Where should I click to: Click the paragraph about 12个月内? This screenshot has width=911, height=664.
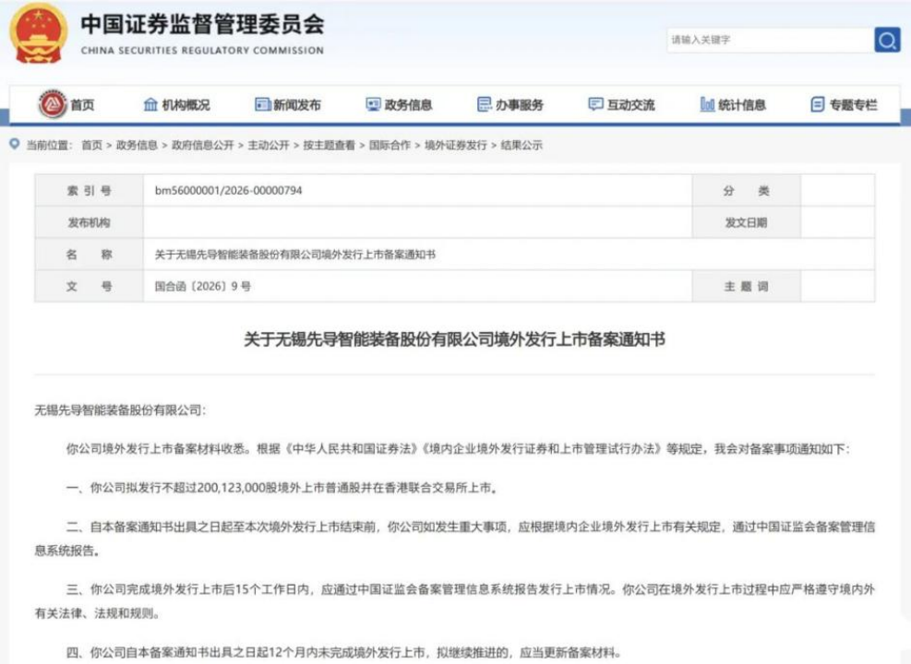tap(344, 652)
